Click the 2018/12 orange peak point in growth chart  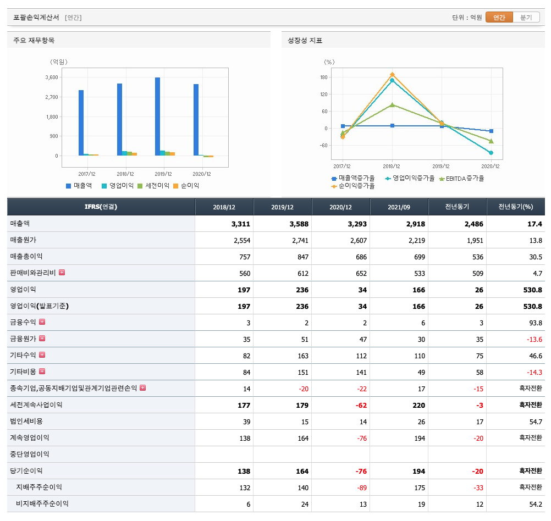392,75
